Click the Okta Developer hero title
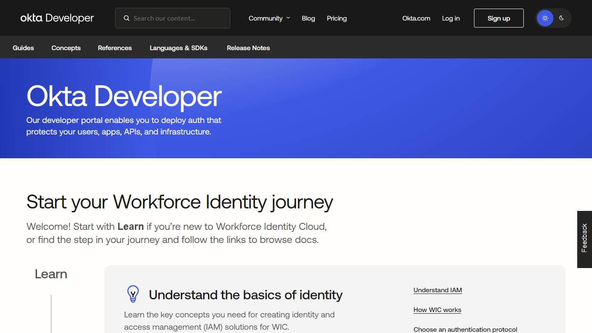Viewport: 592px width, 333px height. tap(124, 97)
